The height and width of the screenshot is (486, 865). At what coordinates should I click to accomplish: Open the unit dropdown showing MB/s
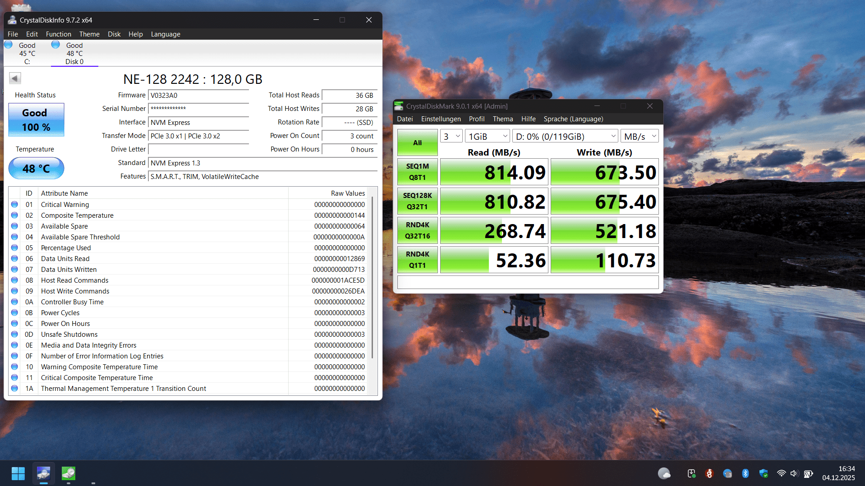point(640,136)
